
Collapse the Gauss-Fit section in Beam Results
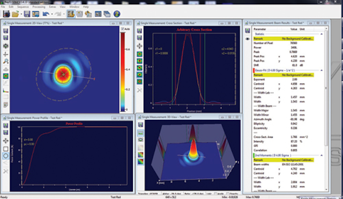coord(322,70)
